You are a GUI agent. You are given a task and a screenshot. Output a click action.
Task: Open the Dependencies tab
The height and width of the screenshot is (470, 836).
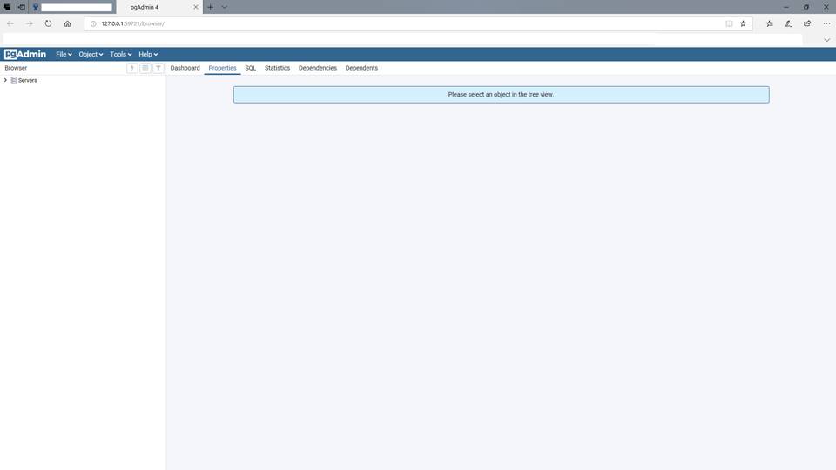[x=317, y=68]
